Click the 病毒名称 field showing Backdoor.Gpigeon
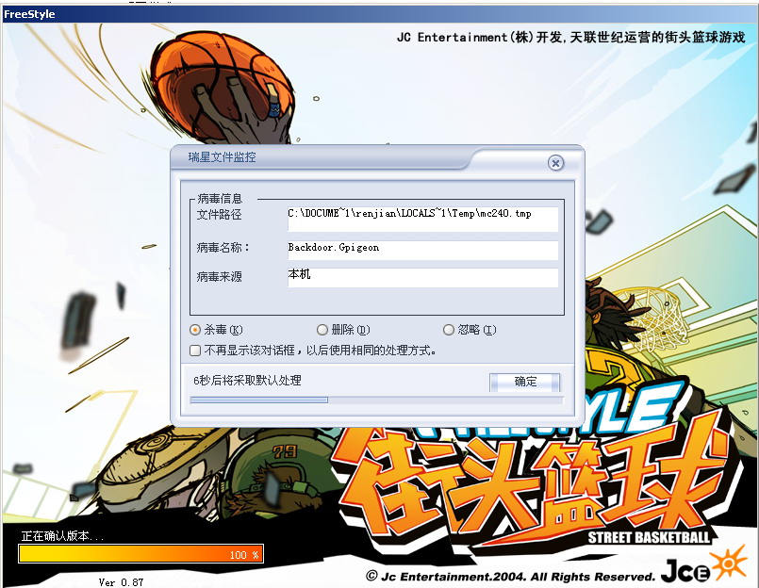 pos(422,251)
